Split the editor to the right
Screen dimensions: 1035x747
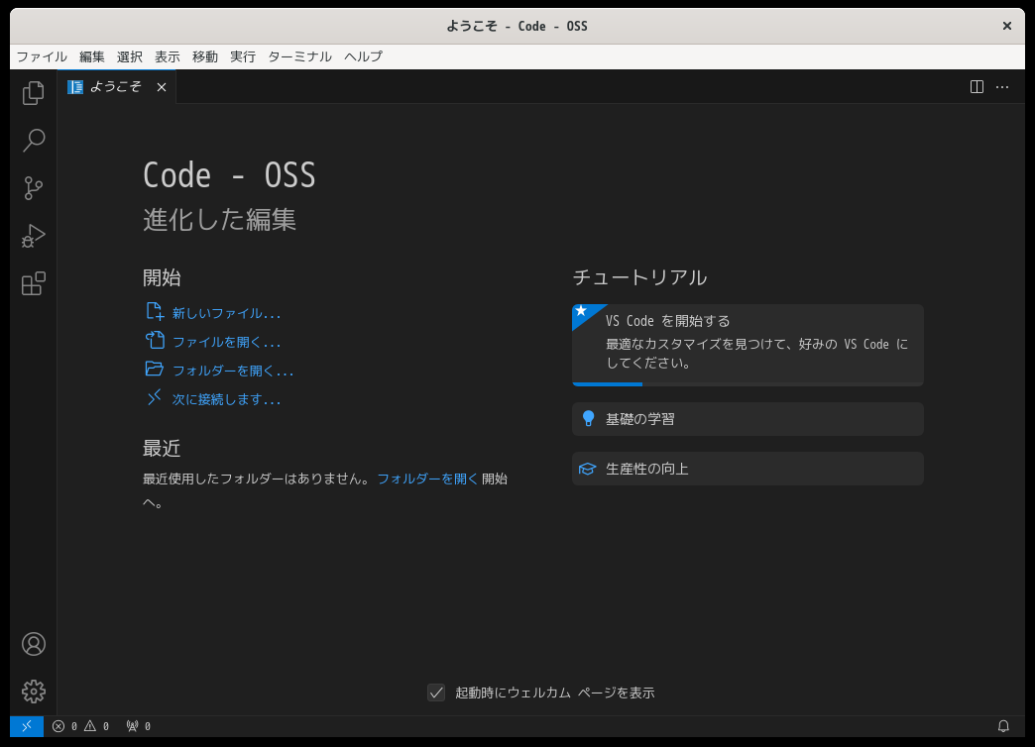(x=977, y=87)
